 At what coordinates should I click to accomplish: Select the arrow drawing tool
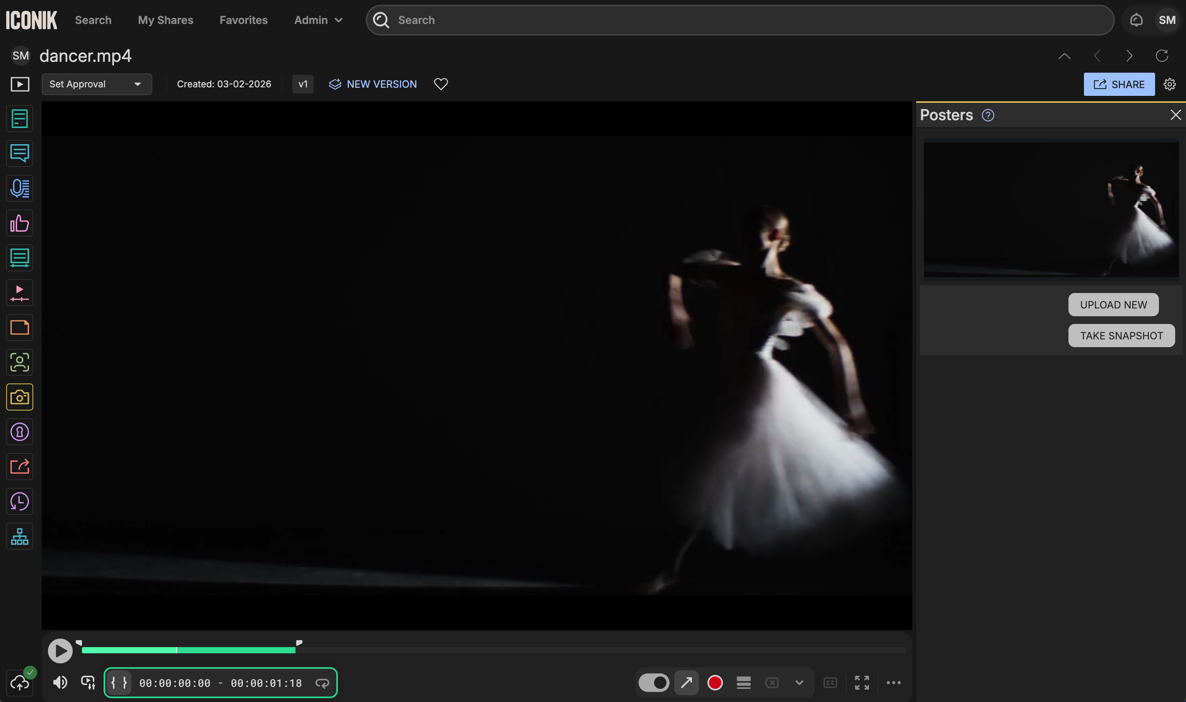tap(686, 683)
